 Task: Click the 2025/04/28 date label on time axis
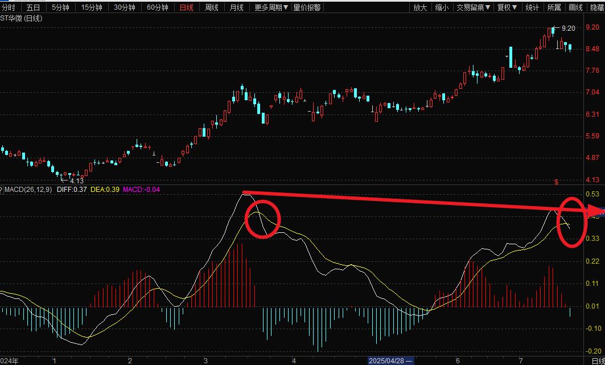[x=390, y=361]
